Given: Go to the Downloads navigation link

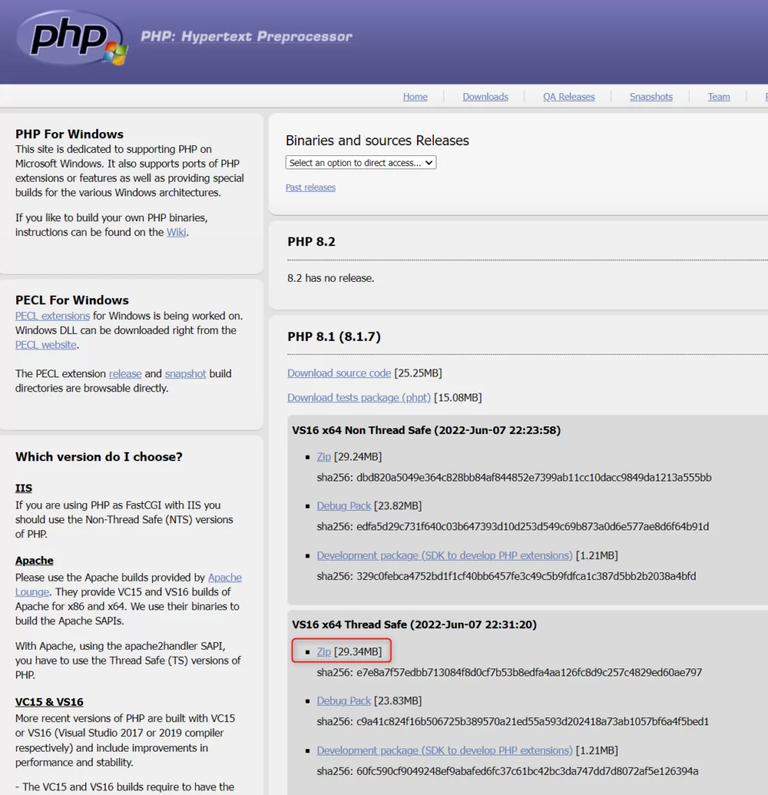Looking at the screenshot, I should 485,97.
